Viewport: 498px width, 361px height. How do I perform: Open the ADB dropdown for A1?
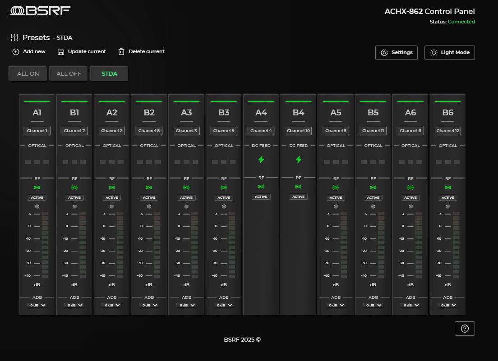pyautogui.click(x=37, y=305)
